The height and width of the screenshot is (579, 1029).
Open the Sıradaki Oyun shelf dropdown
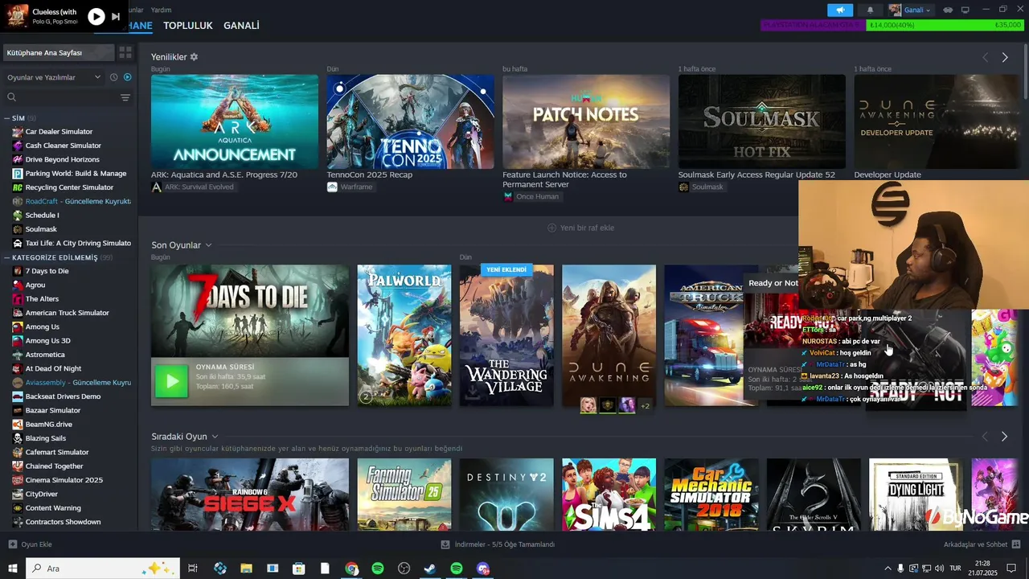(x=215, y=437)
